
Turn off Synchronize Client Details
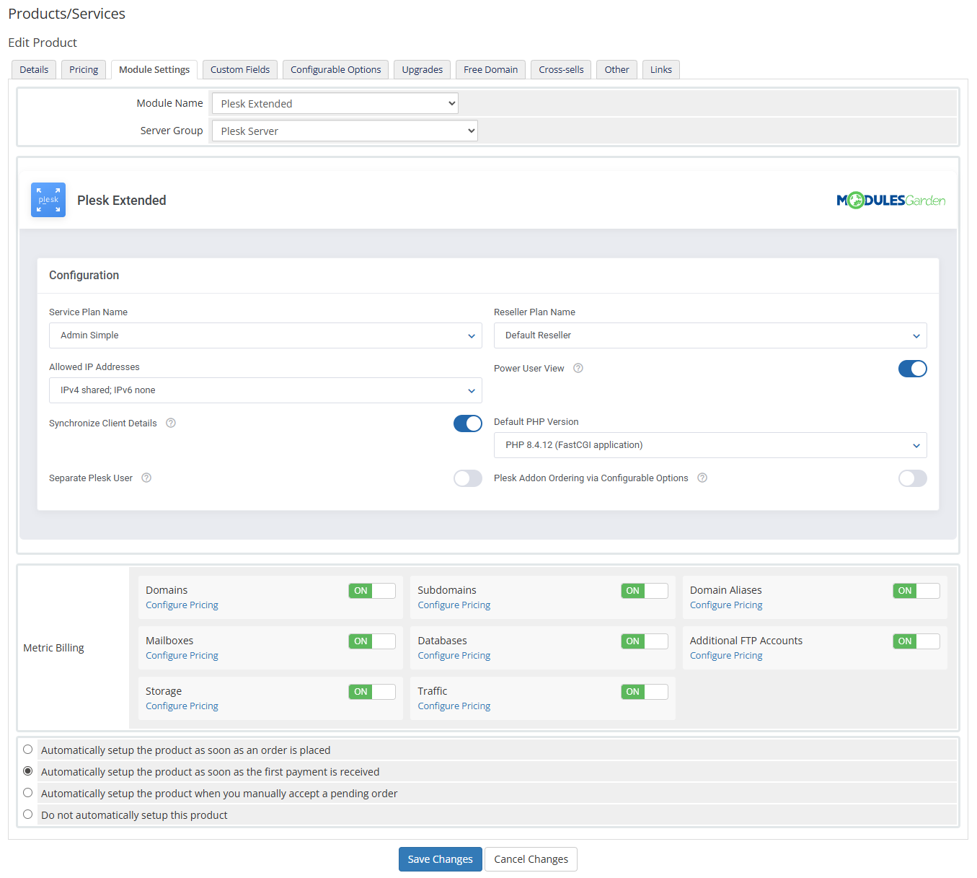(x=467, y=423)
